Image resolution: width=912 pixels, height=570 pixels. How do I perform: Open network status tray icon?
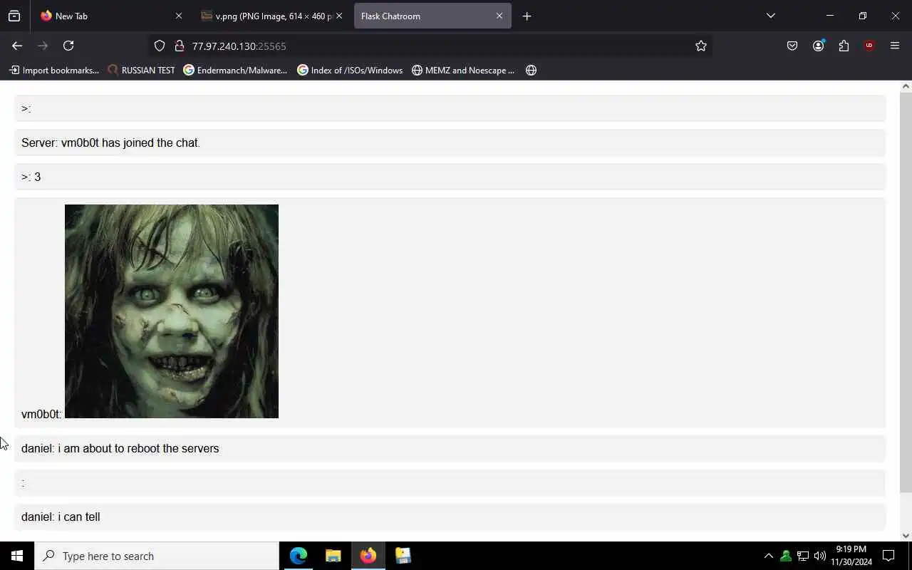pyautogui.click(x=803, y=556)
